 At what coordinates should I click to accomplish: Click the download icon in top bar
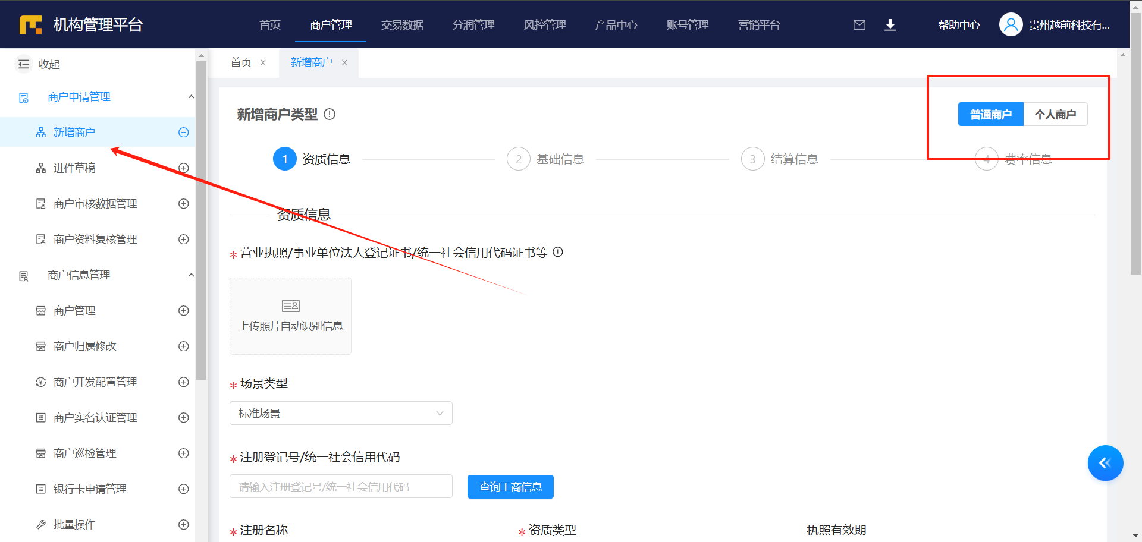tap(890, 25)
